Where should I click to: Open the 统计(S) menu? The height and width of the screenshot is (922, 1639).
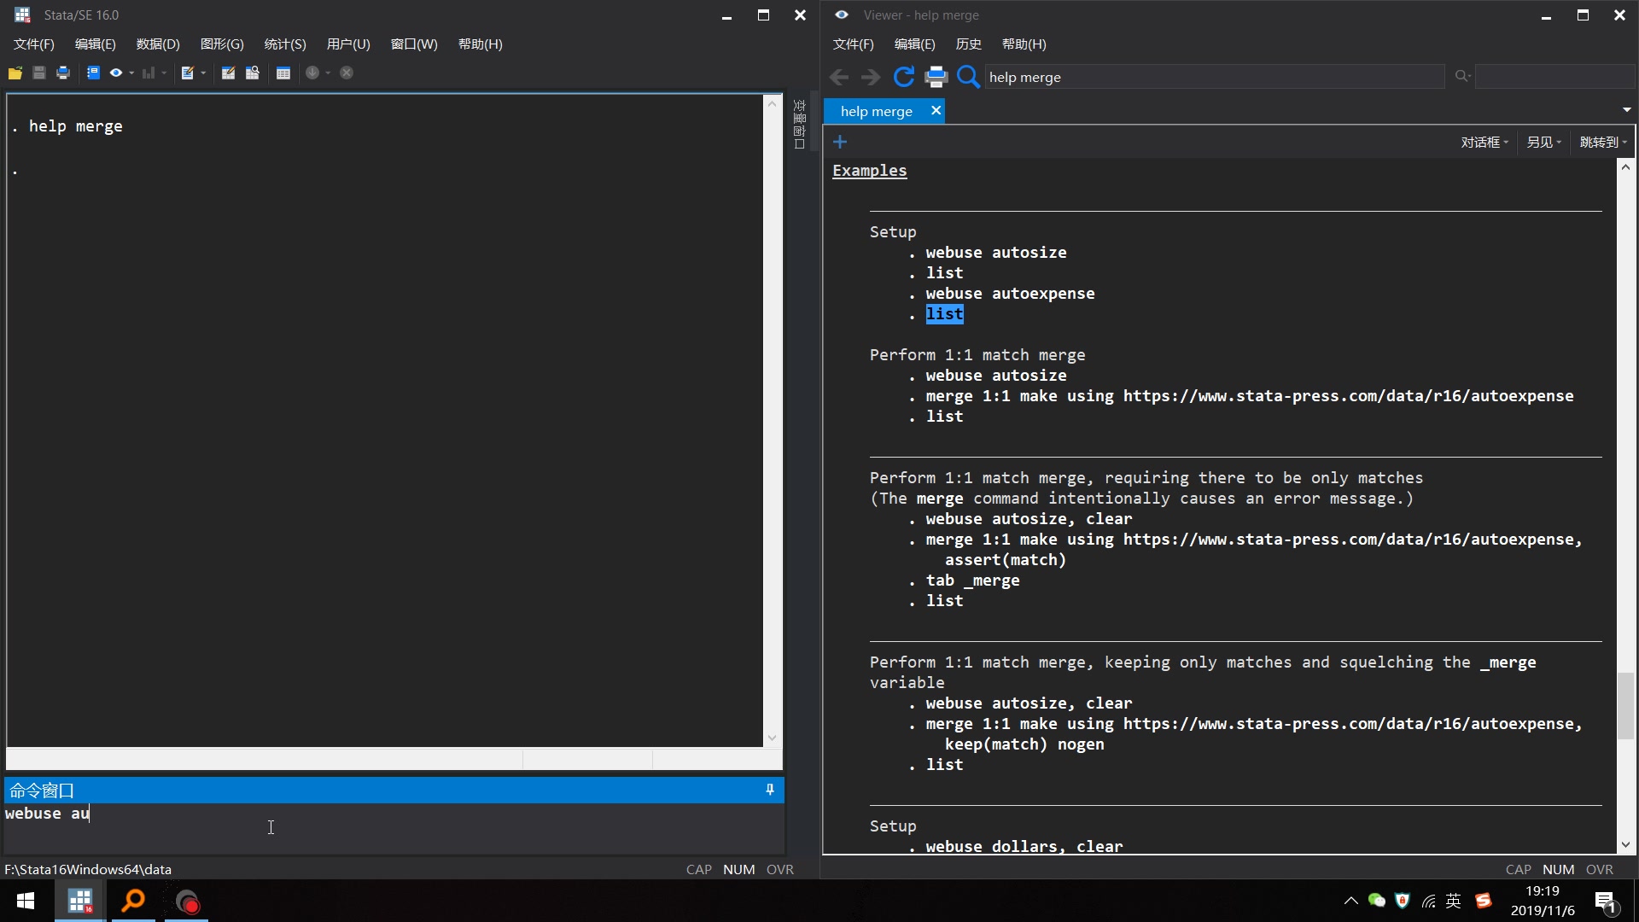(x=285, y=44)
